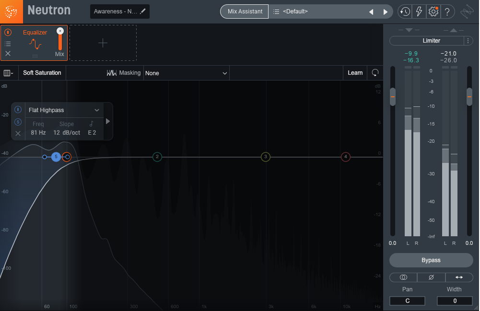Select EQ node 5
The image size is (480, 311).
pyautogui.click(x=56, y=157)
